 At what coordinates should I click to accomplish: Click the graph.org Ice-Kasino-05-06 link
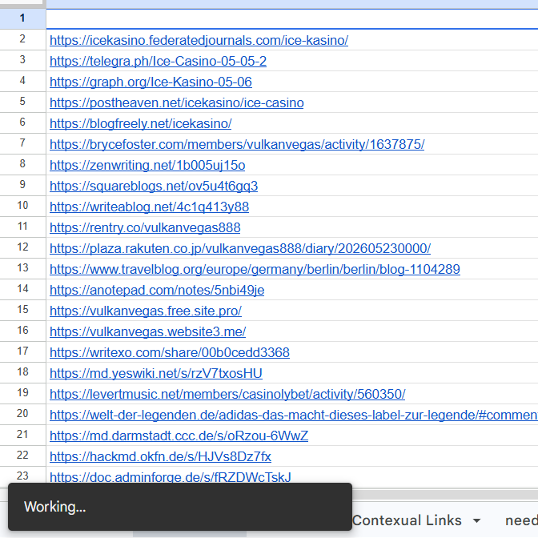(x=151, y=82)
